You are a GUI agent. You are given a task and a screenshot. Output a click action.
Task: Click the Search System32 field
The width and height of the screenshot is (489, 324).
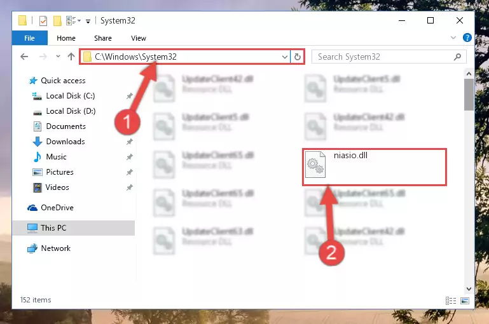point(389,57)
